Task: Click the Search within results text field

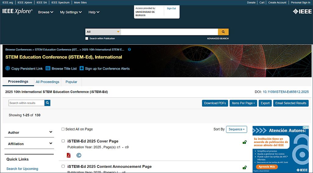Action: pyautogui.click(x=27, y=103)
